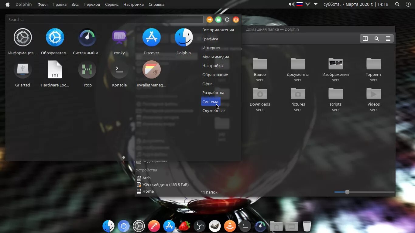Choose the Все приложения category

coord(218,30)
